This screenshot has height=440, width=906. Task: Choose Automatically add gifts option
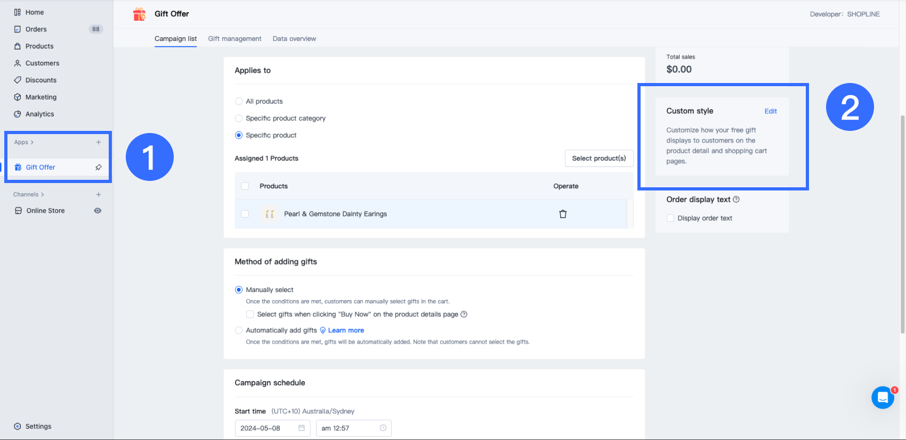point(239,330)
